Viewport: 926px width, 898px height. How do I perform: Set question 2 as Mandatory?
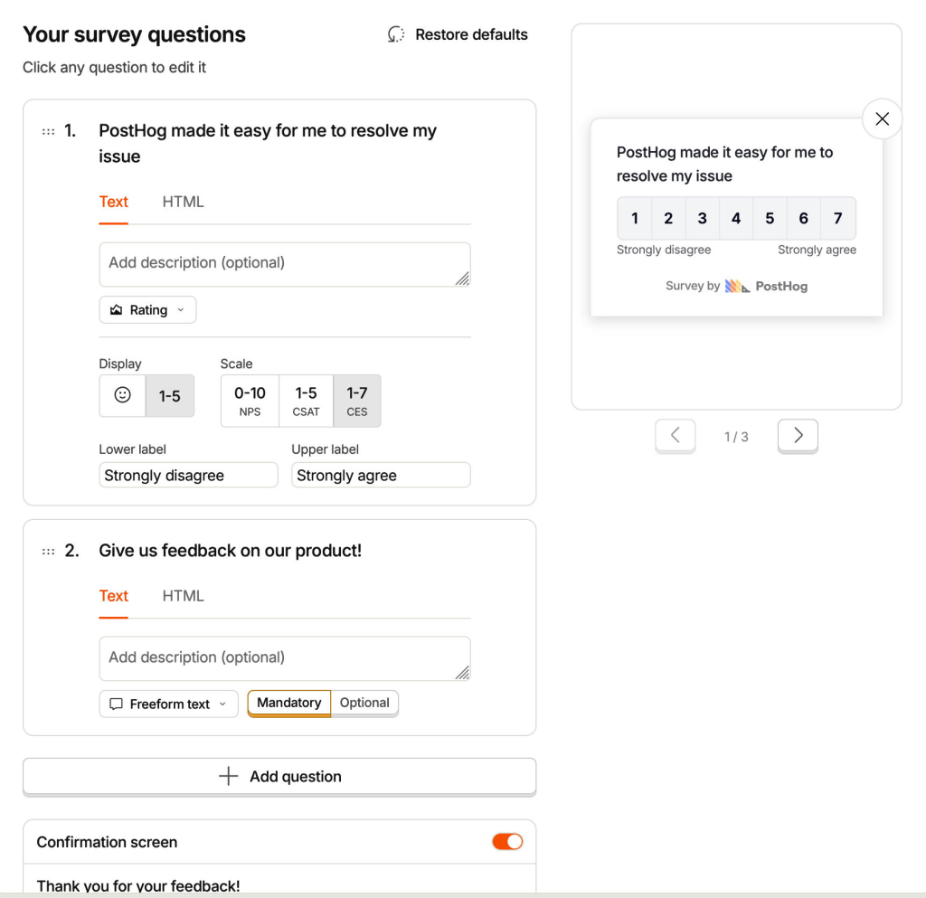click(288, 704)
